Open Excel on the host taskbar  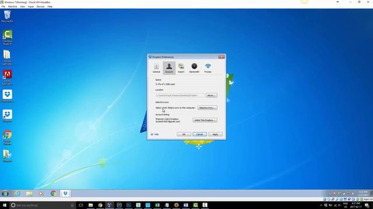point(157,205)
